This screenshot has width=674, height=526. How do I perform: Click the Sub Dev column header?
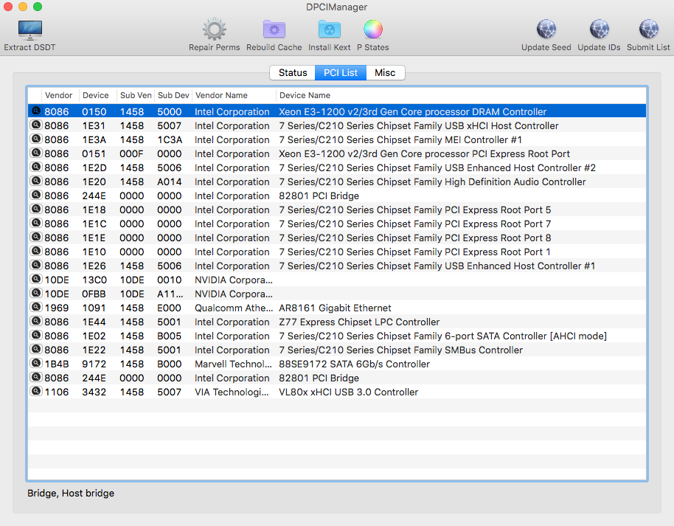(173, 95)
